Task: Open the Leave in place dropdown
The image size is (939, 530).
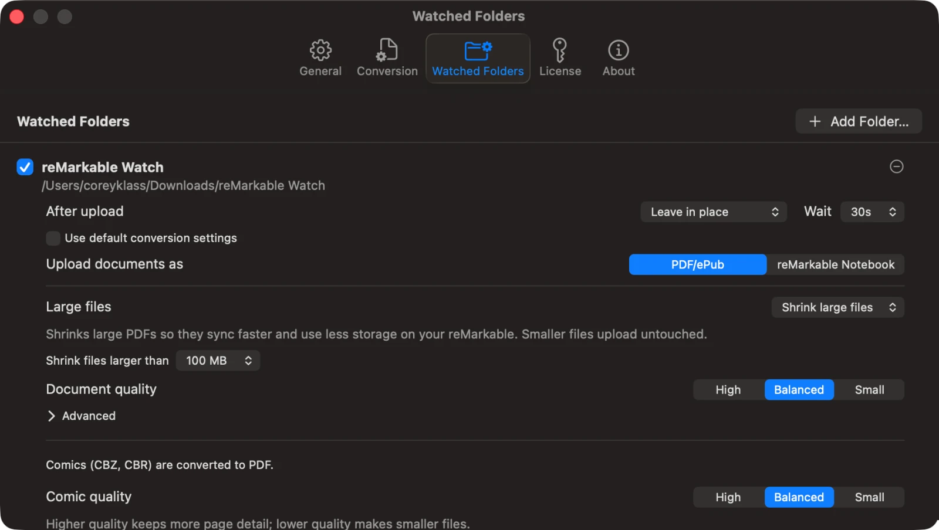Action: (714, 212)
